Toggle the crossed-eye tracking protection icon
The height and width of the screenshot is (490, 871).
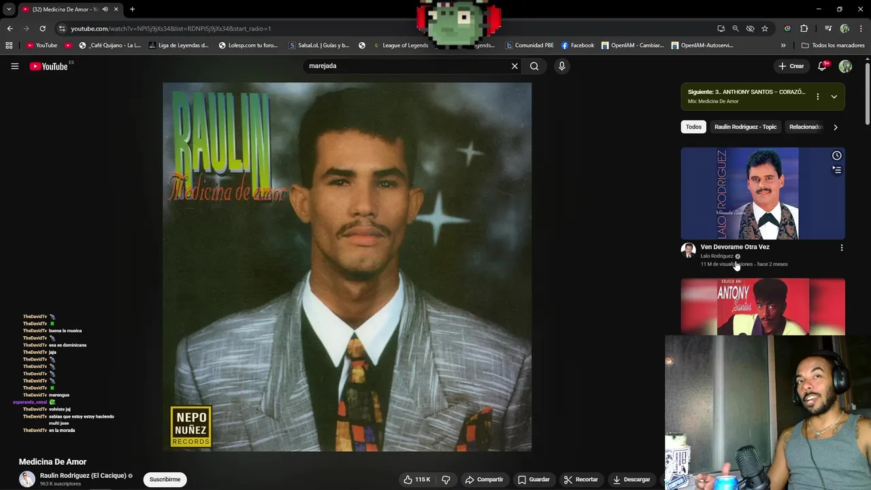(750, 29)
